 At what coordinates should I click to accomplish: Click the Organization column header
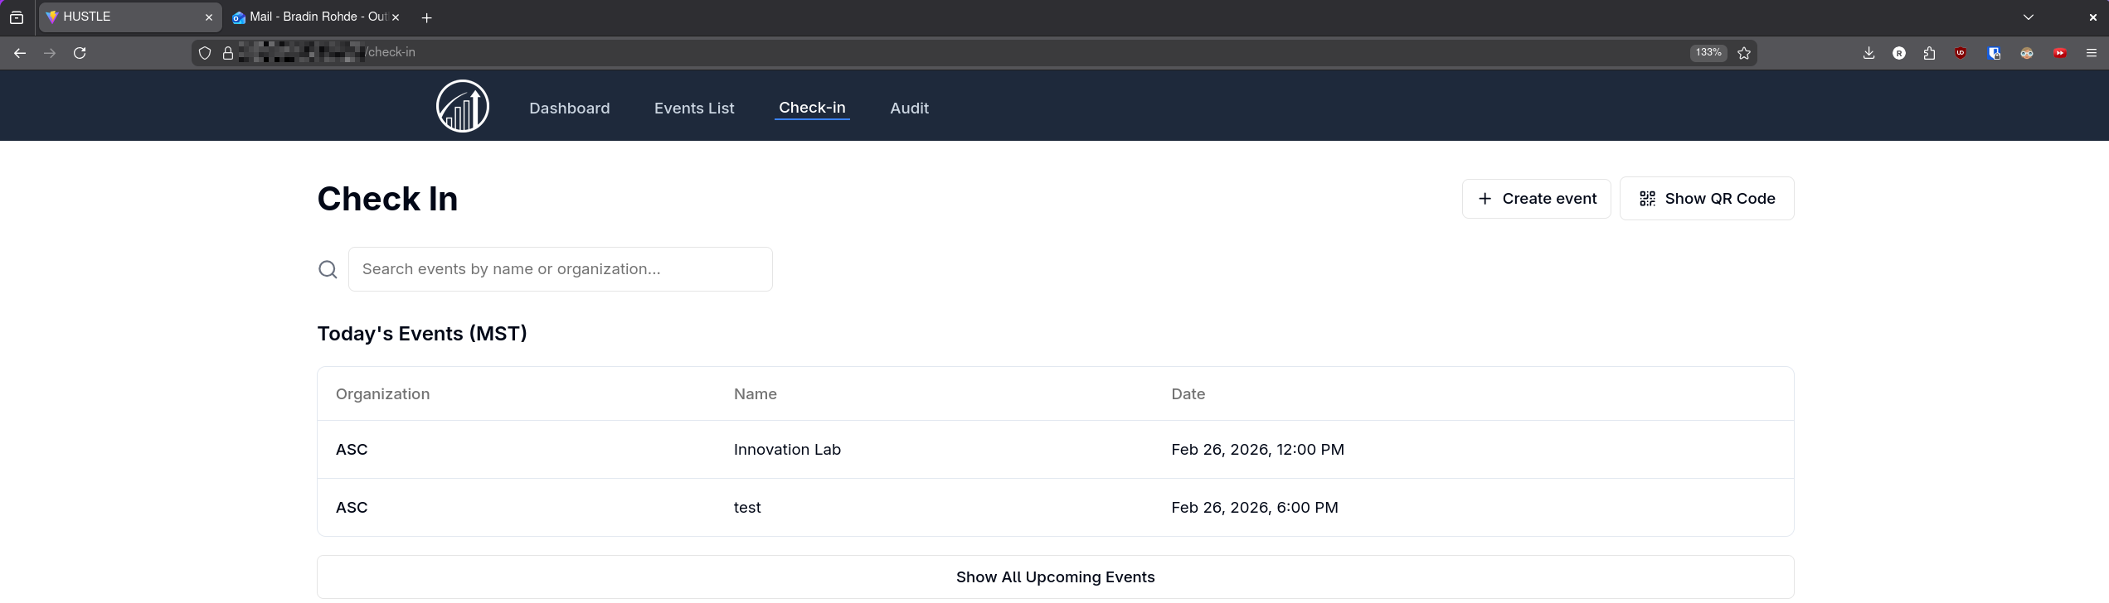point(382,394)
